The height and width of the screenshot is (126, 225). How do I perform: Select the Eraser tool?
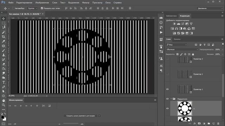pos(4,64)
